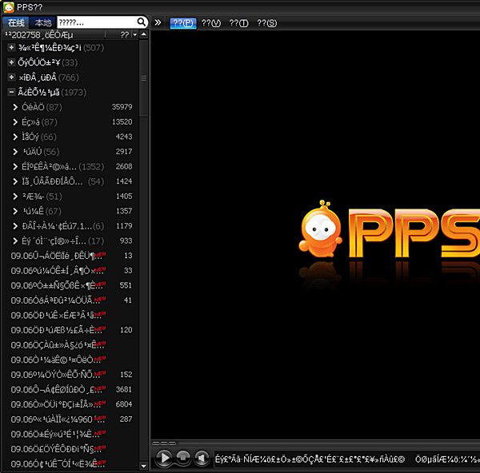Click the PPS app logo in title bar
480x473 pixels.
tap(8, 6)
